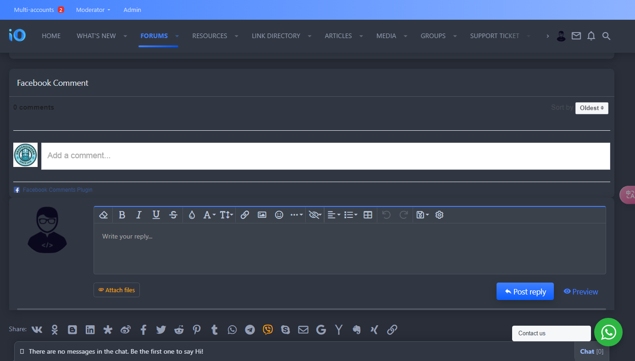This screenshot has width=635, height=361.
Task: Share thread on Pinterest
Action: tap(197, 329)
